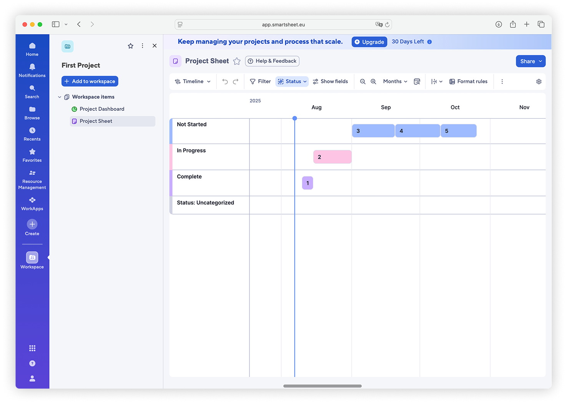Toggle Status grouping in toolbar

click(292, 81)
